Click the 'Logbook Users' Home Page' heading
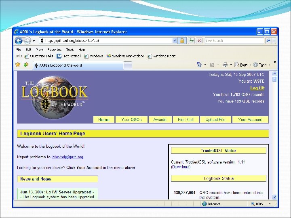The width and height of the screenshot is (291, 218). pyautogui.click(x=53, y=134)
